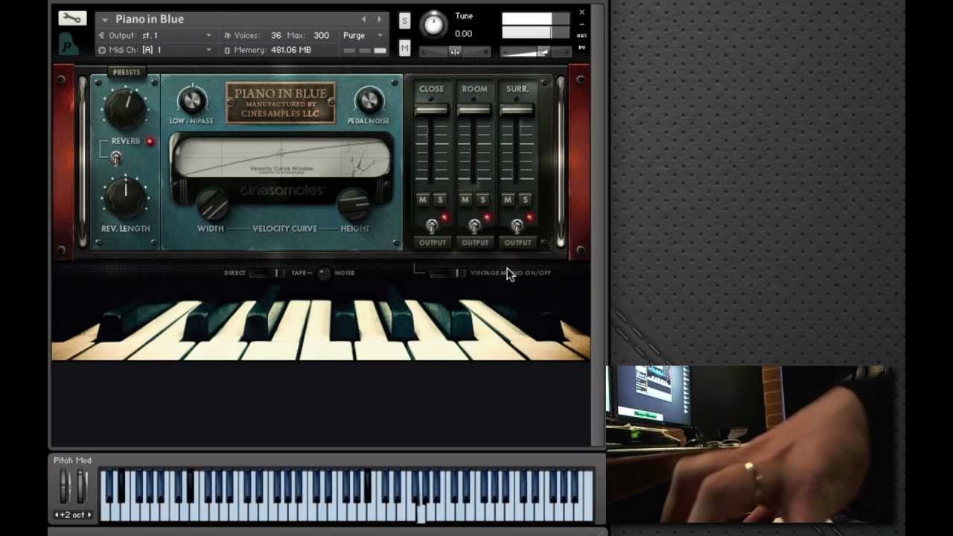Click the header volume slider
Image resolution: width=953 pixels, height=536 pixels.
tap(535, 51)
